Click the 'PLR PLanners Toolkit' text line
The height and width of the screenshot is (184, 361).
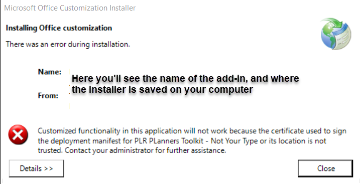(x=182, y=140)
